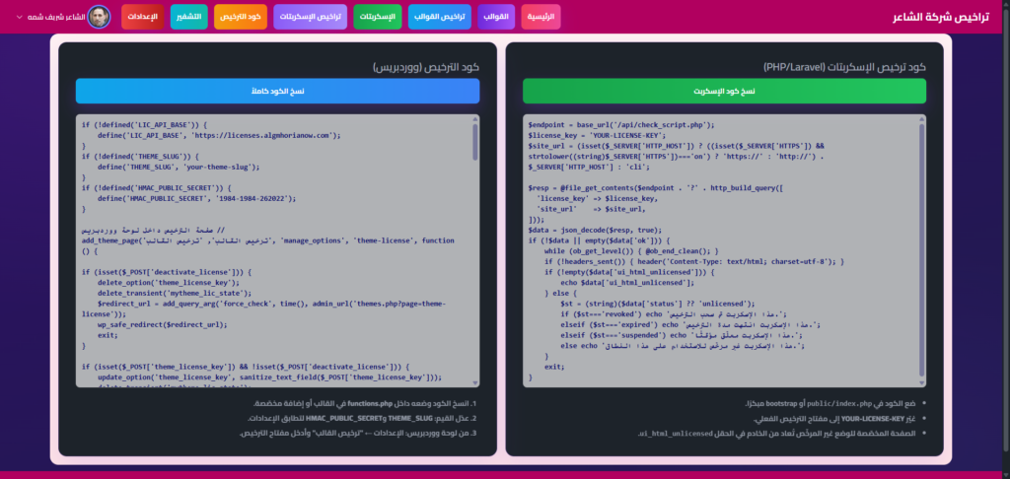The width and height of the screenshot is (1010, 479).
Task: Go to the القوالب themes tab
Action: click(496, 17)
